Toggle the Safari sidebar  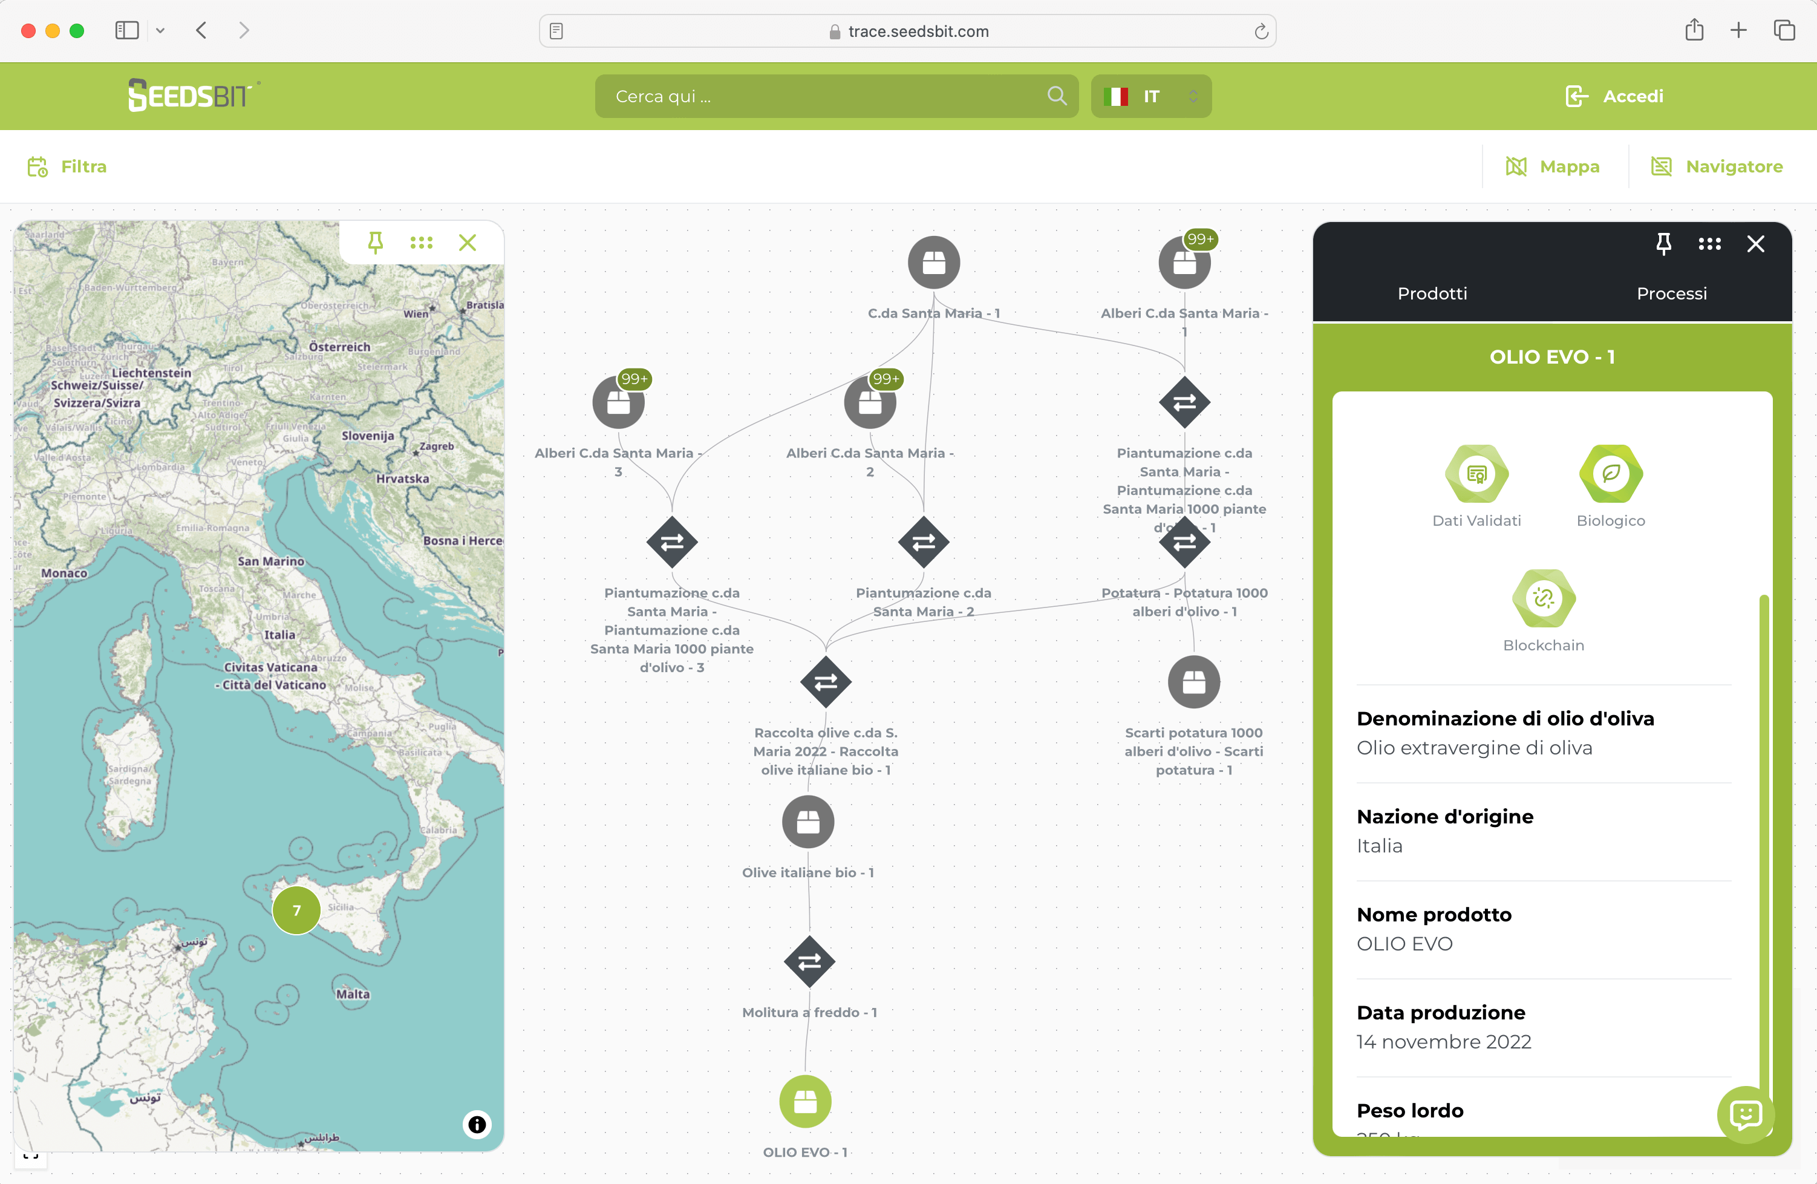127,31
